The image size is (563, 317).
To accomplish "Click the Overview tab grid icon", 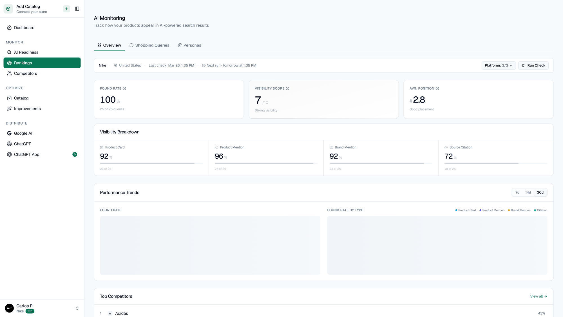I will [x=99, y=45].
